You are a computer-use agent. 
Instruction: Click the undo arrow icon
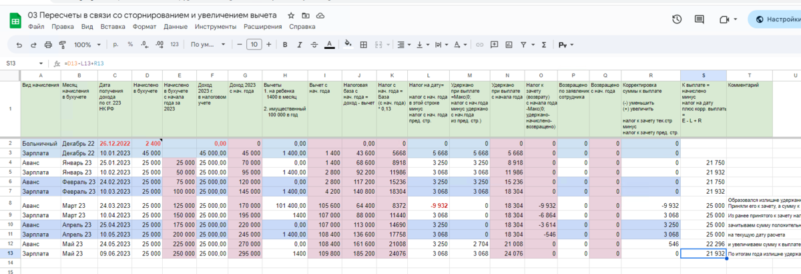19,45
